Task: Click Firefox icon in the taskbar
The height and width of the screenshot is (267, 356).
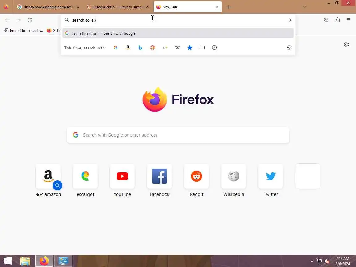Action: coord(44,261)
